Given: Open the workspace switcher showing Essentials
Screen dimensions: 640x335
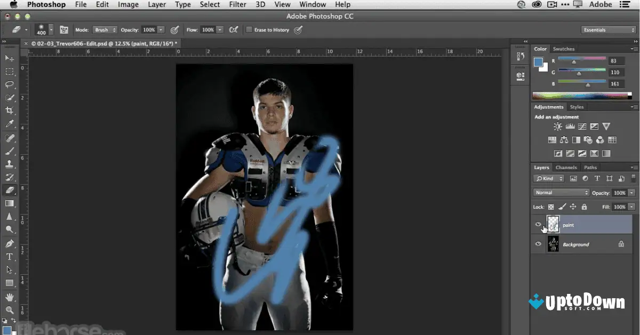Looking at the screenshot, I should [x=608, y=30].
